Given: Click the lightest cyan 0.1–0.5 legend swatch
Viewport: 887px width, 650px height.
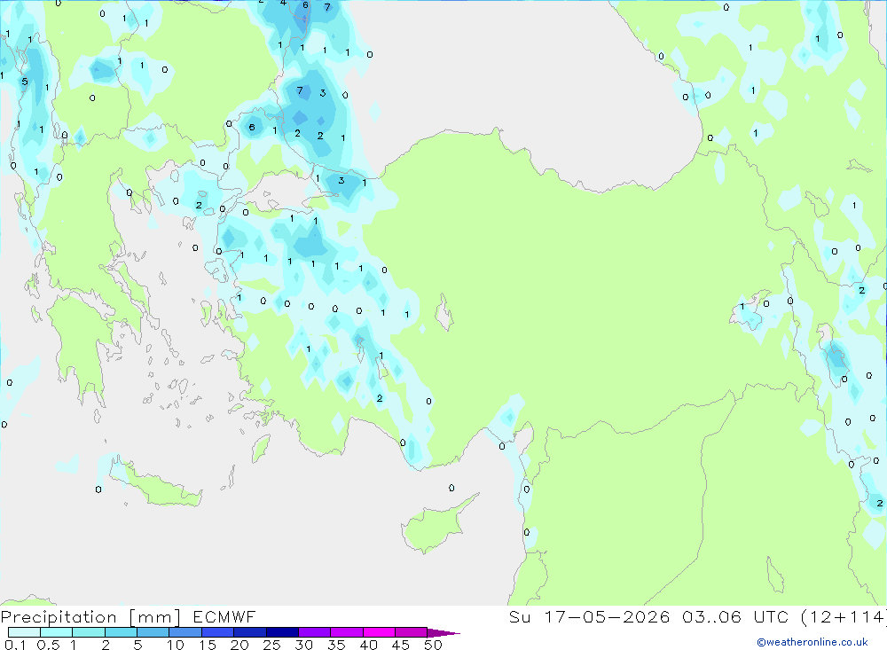Looking at the screenshot, I should [x=24, y=632].
